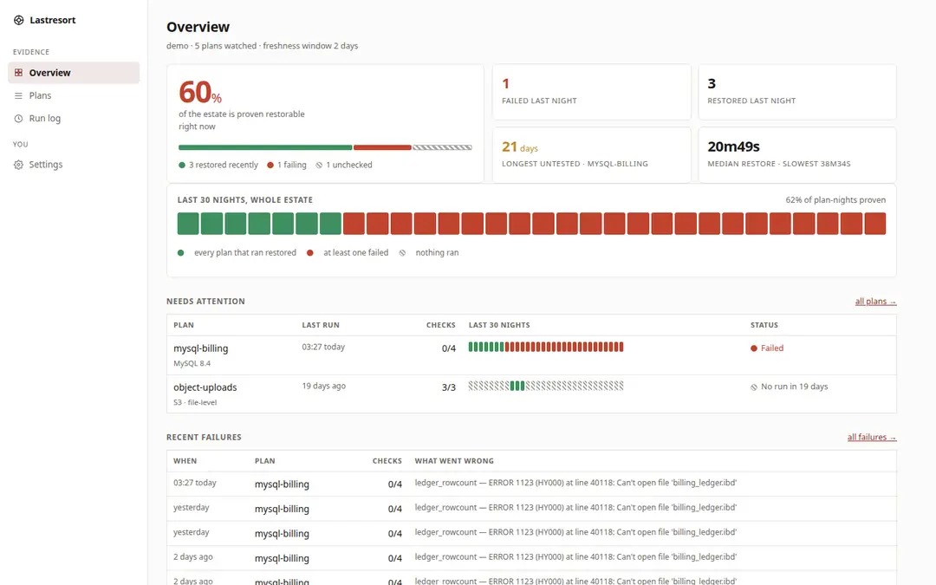Click the first red night square in estate timeline
This screenshot has width=936, height=585.
(354, 224)
